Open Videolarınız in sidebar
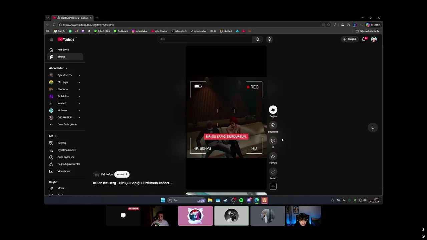Viewport: 427px width, 240px height. click(65, 171)
